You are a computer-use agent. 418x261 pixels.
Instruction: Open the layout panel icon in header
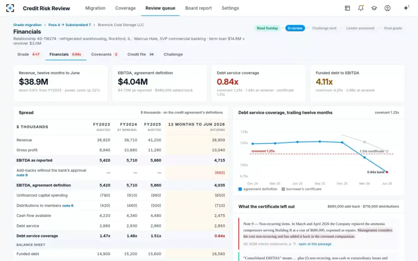pyautogui.click(x=347, y=8)
